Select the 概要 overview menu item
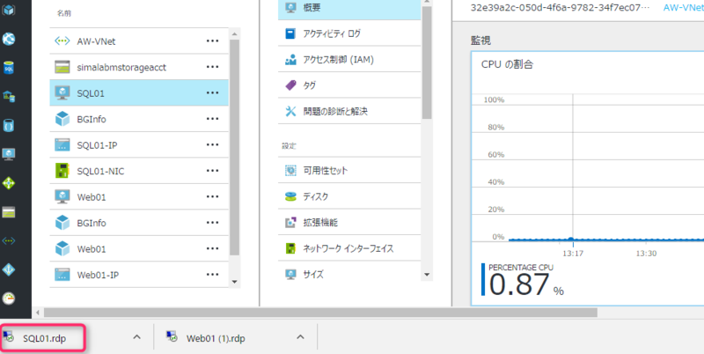 [349, 8]
